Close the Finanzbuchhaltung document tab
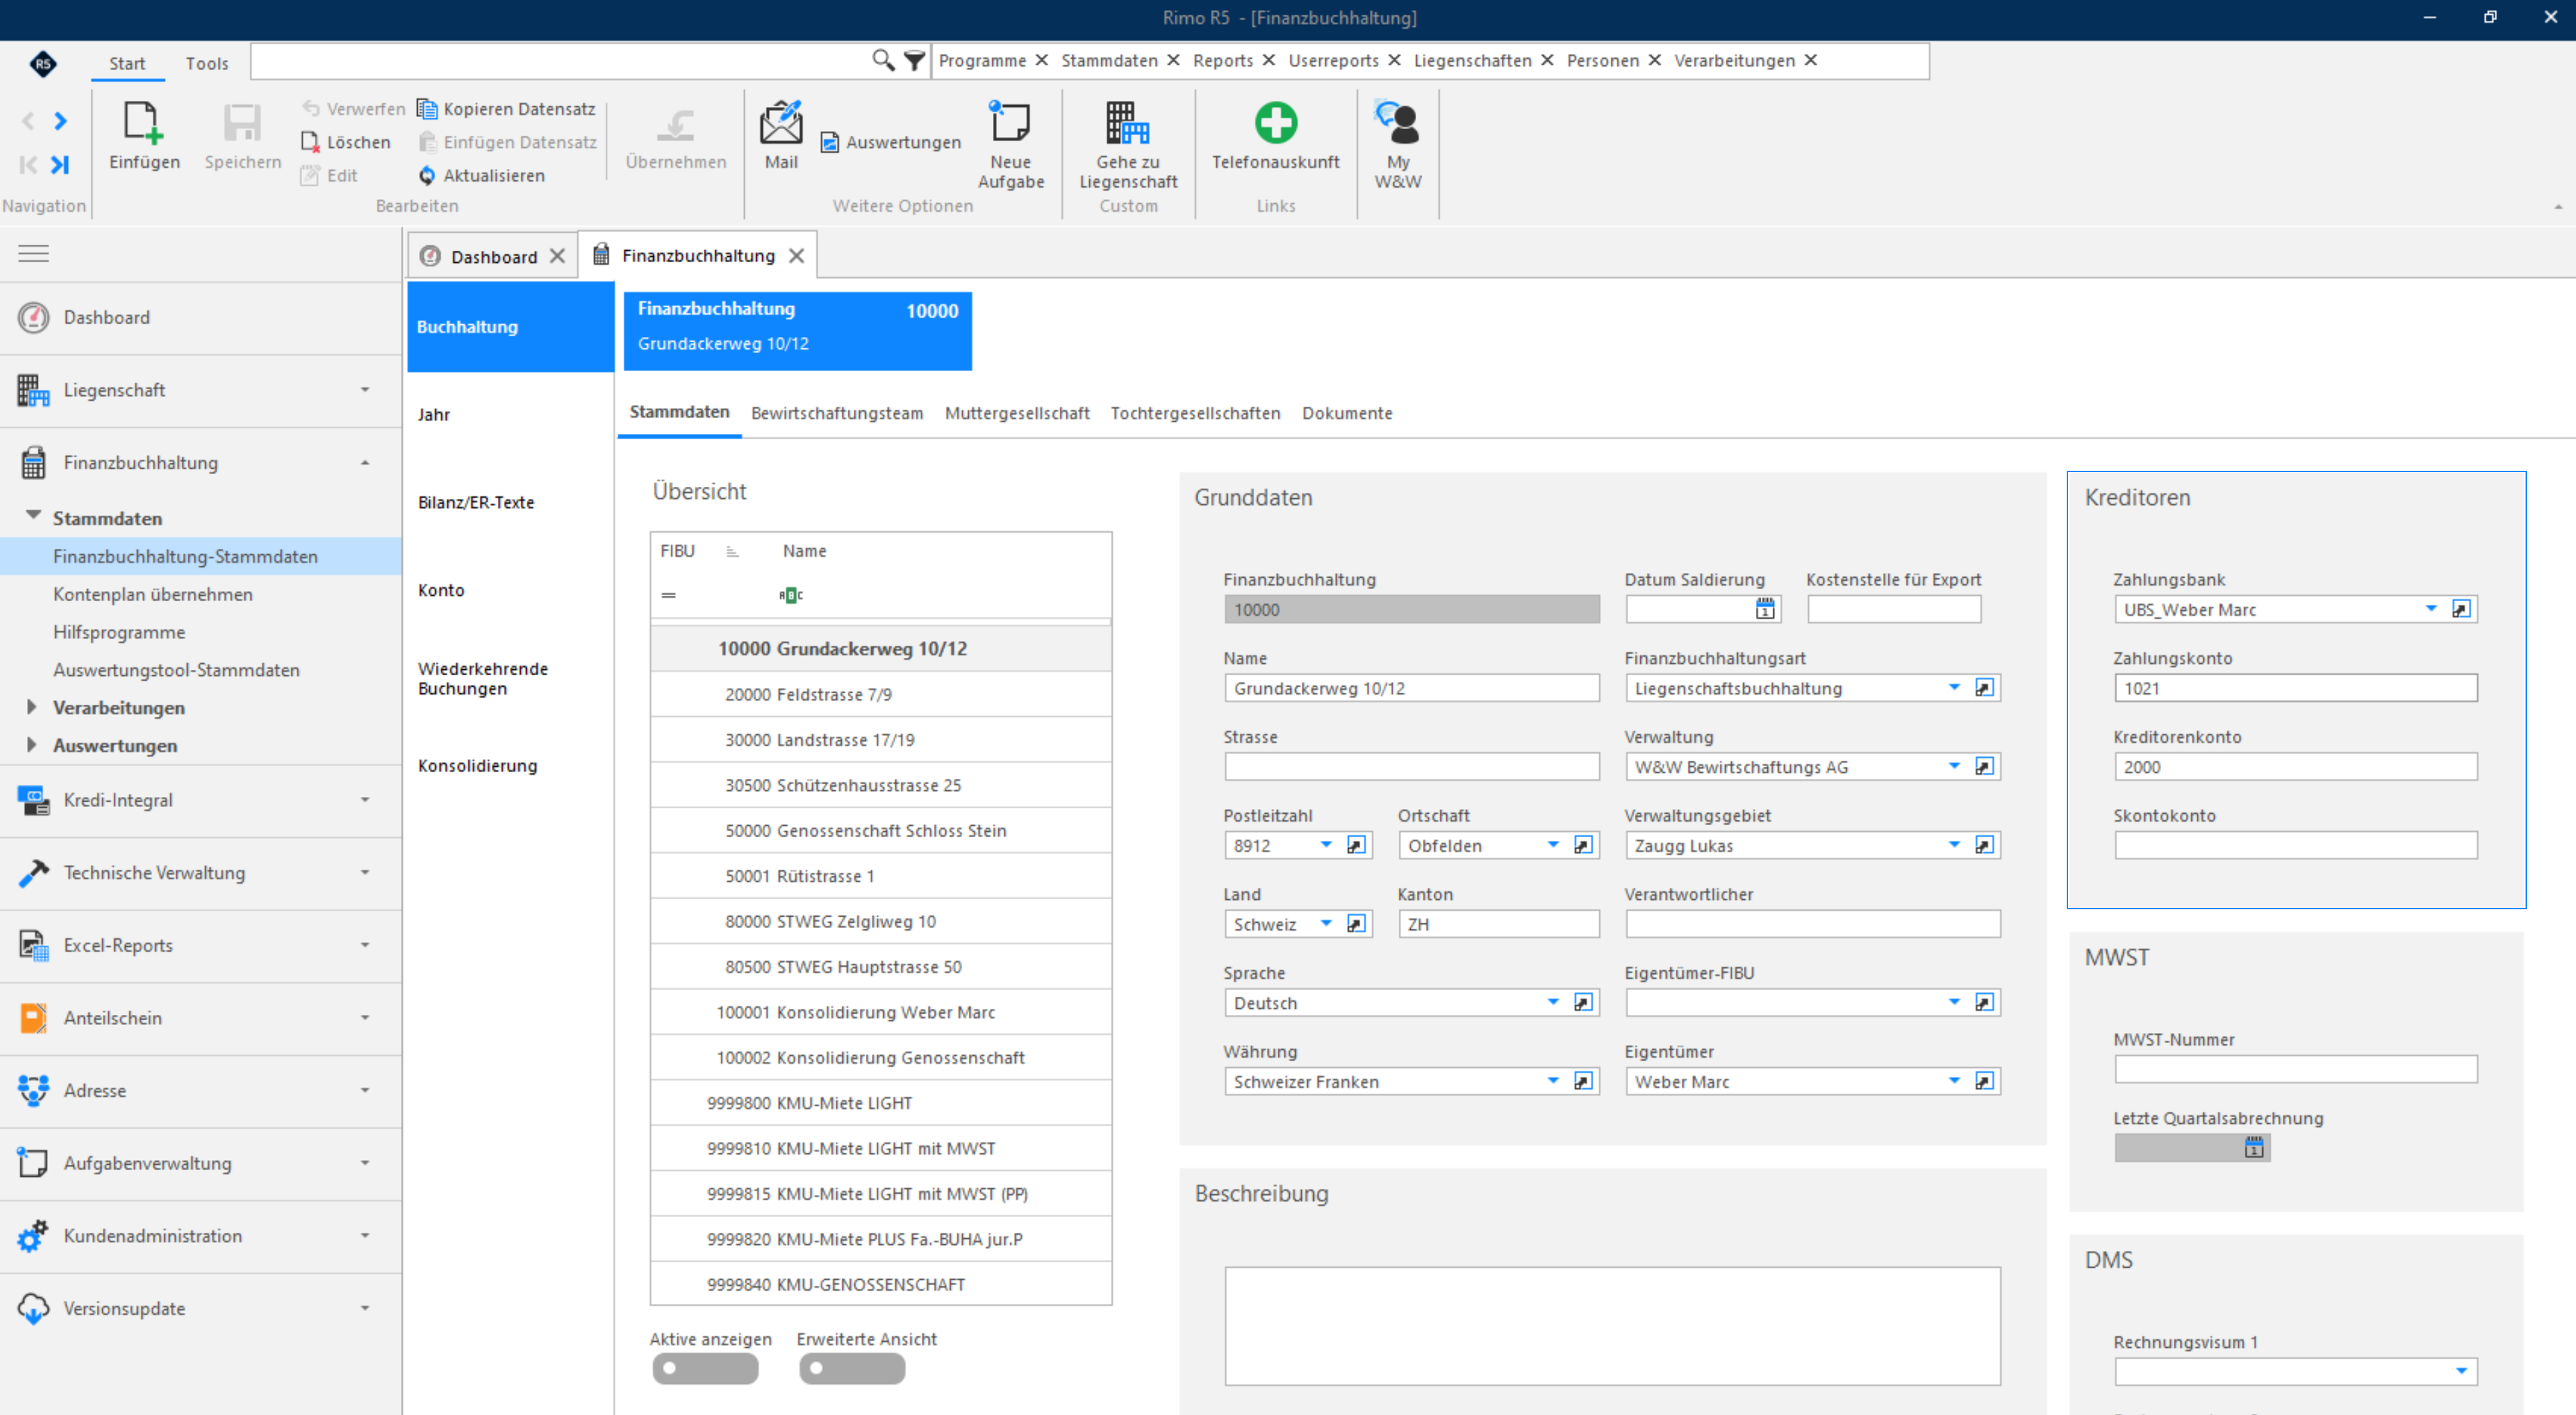 796,256
